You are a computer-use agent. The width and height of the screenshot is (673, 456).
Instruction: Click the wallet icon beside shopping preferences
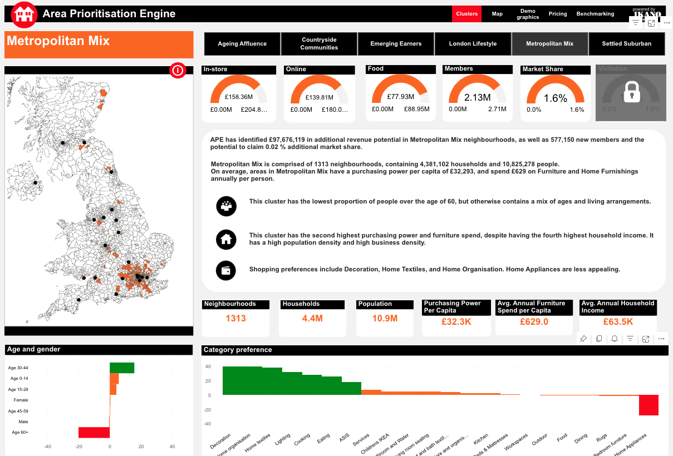click(226, 271)
